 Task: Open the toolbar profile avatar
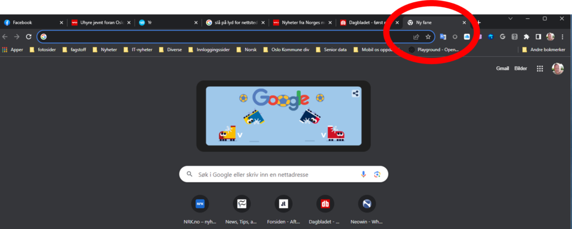tap(550, 37)
